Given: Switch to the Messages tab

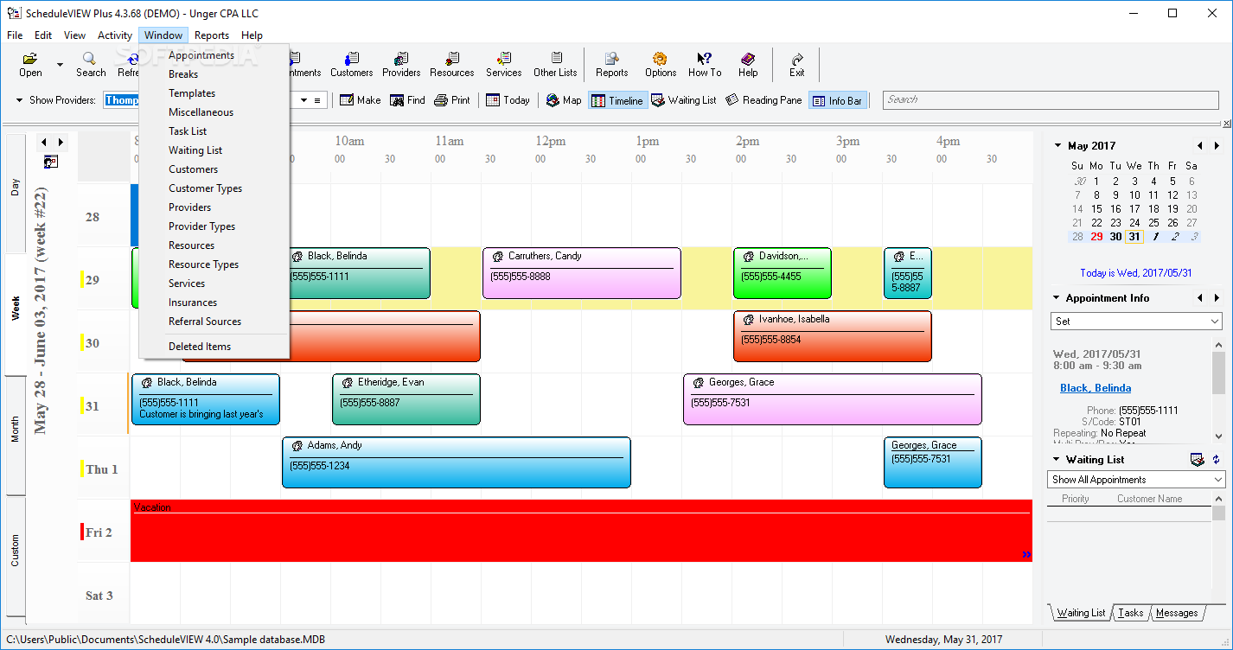Looking at the screenshot, I should (1177, 613).
